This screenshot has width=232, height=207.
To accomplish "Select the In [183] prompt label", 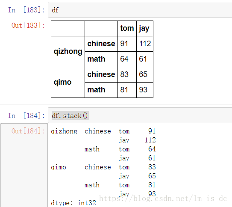I will click(x=26, y=10).
